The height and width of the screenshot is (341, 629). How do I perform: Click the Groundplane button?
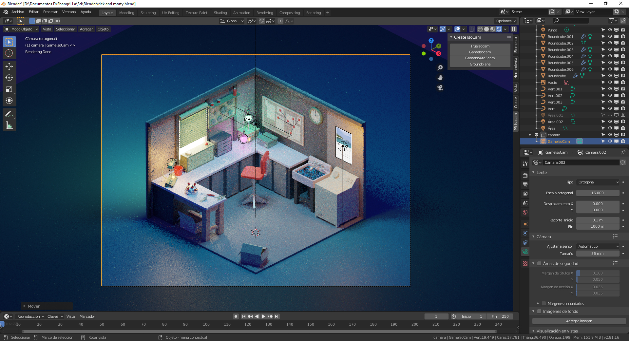(x=480, y=64)
